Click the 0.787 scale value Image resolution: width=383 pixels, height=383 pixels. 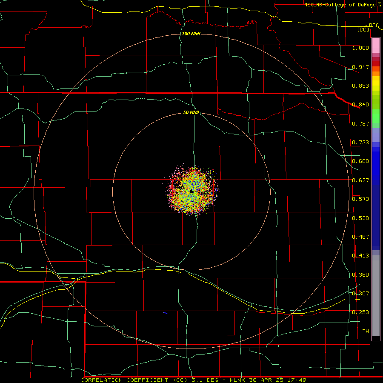click(x=360, y=123)
